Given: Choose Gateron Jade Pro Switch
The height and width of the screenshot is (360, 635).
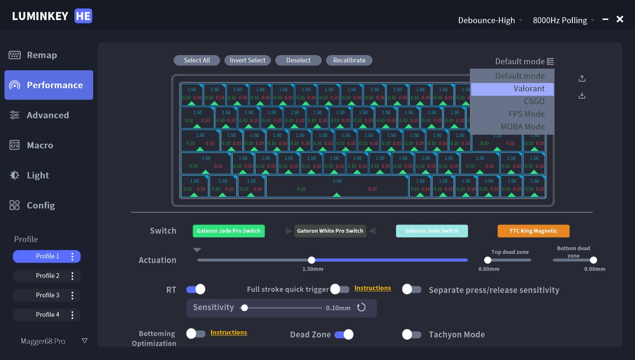Looking at the screenshot, I should click(x=229, y=231).
